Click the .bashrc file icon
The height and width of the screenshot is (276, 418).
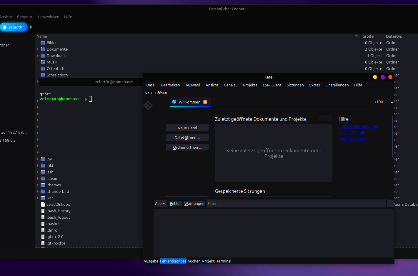point(43,224)
